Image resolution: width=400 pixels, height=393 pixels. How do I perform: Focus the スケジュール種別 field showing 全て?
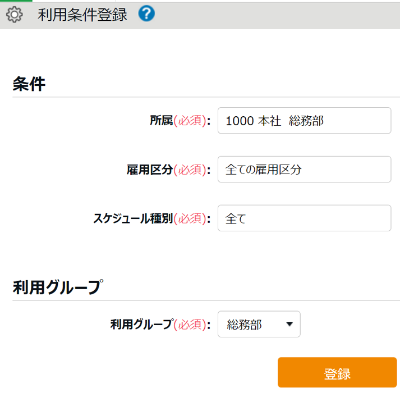[304, 218]
